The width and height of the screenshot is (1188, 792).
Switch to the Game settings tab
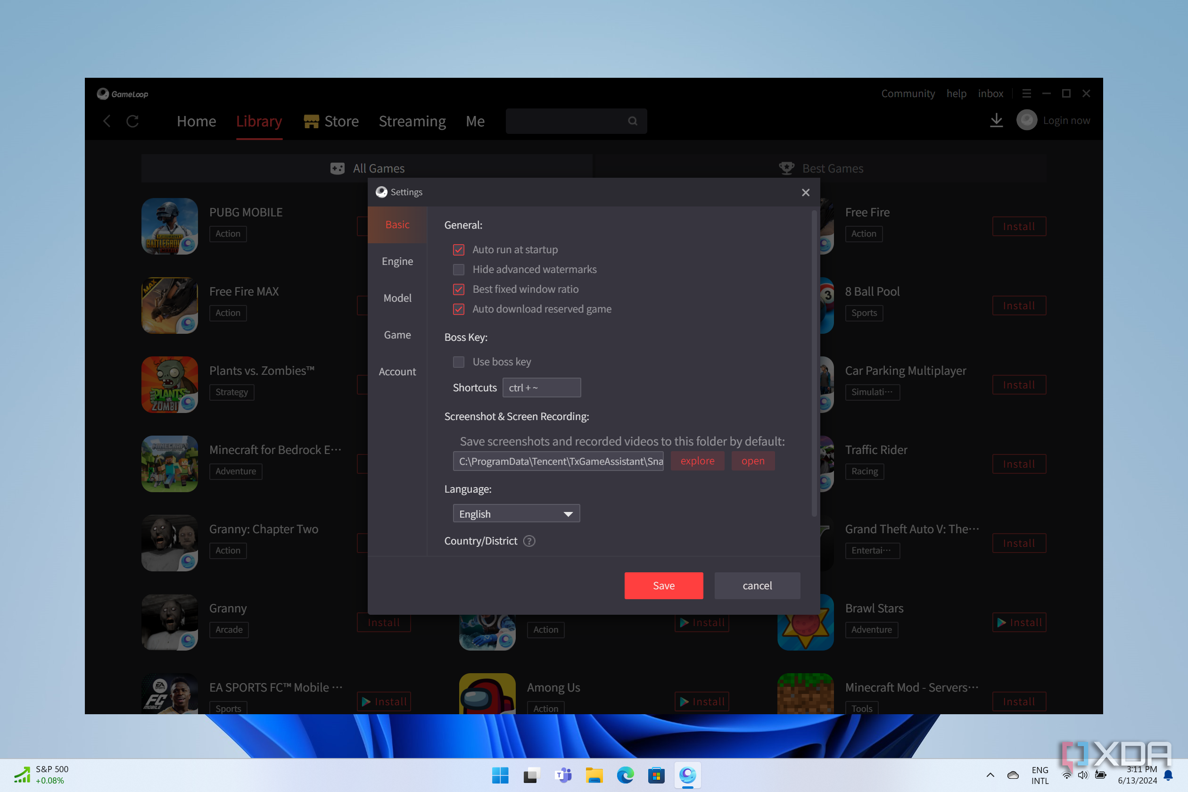(397, 335)
